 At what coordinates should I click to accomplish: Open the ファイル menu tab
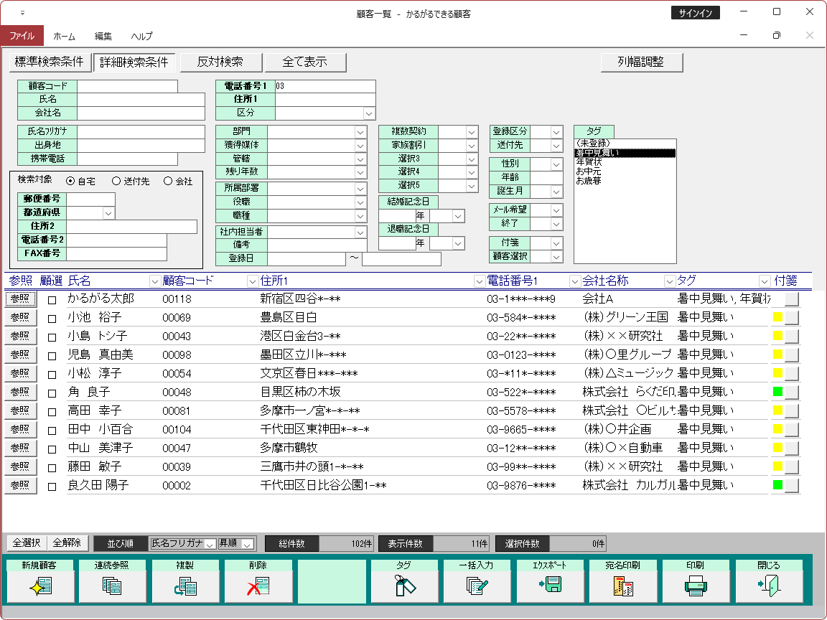pyautogui.click(x=22, y=36)
